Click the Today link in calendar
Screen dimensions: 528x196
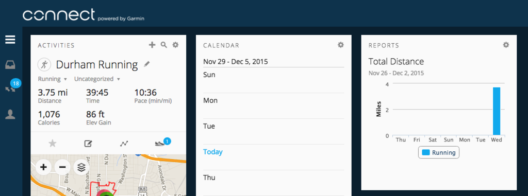click(213, 152)
